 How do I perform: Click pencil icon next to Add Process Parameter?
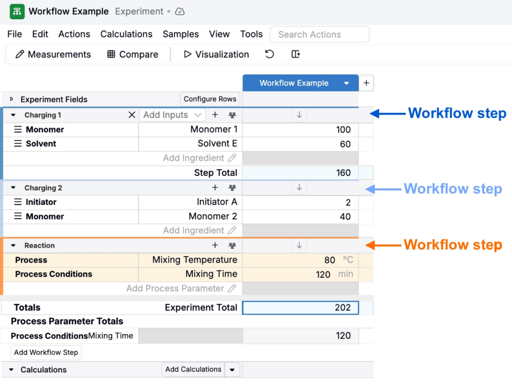point(232,288)
